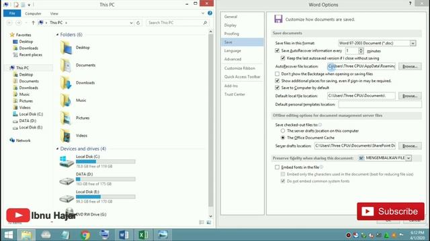Click the refresh icon beside the address bar
430x241 pixels.
point(138,23)
